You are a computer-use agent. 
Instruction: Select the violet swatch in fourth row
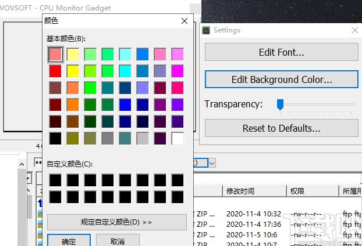(x=178, y=104)
